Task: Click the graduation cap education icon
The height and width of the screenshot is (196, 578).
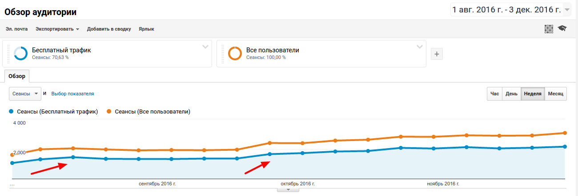Action: tap(562, 29)
